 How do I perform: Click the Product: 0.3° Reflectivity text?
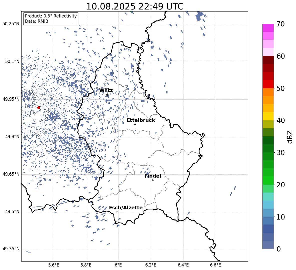point(51,16)
